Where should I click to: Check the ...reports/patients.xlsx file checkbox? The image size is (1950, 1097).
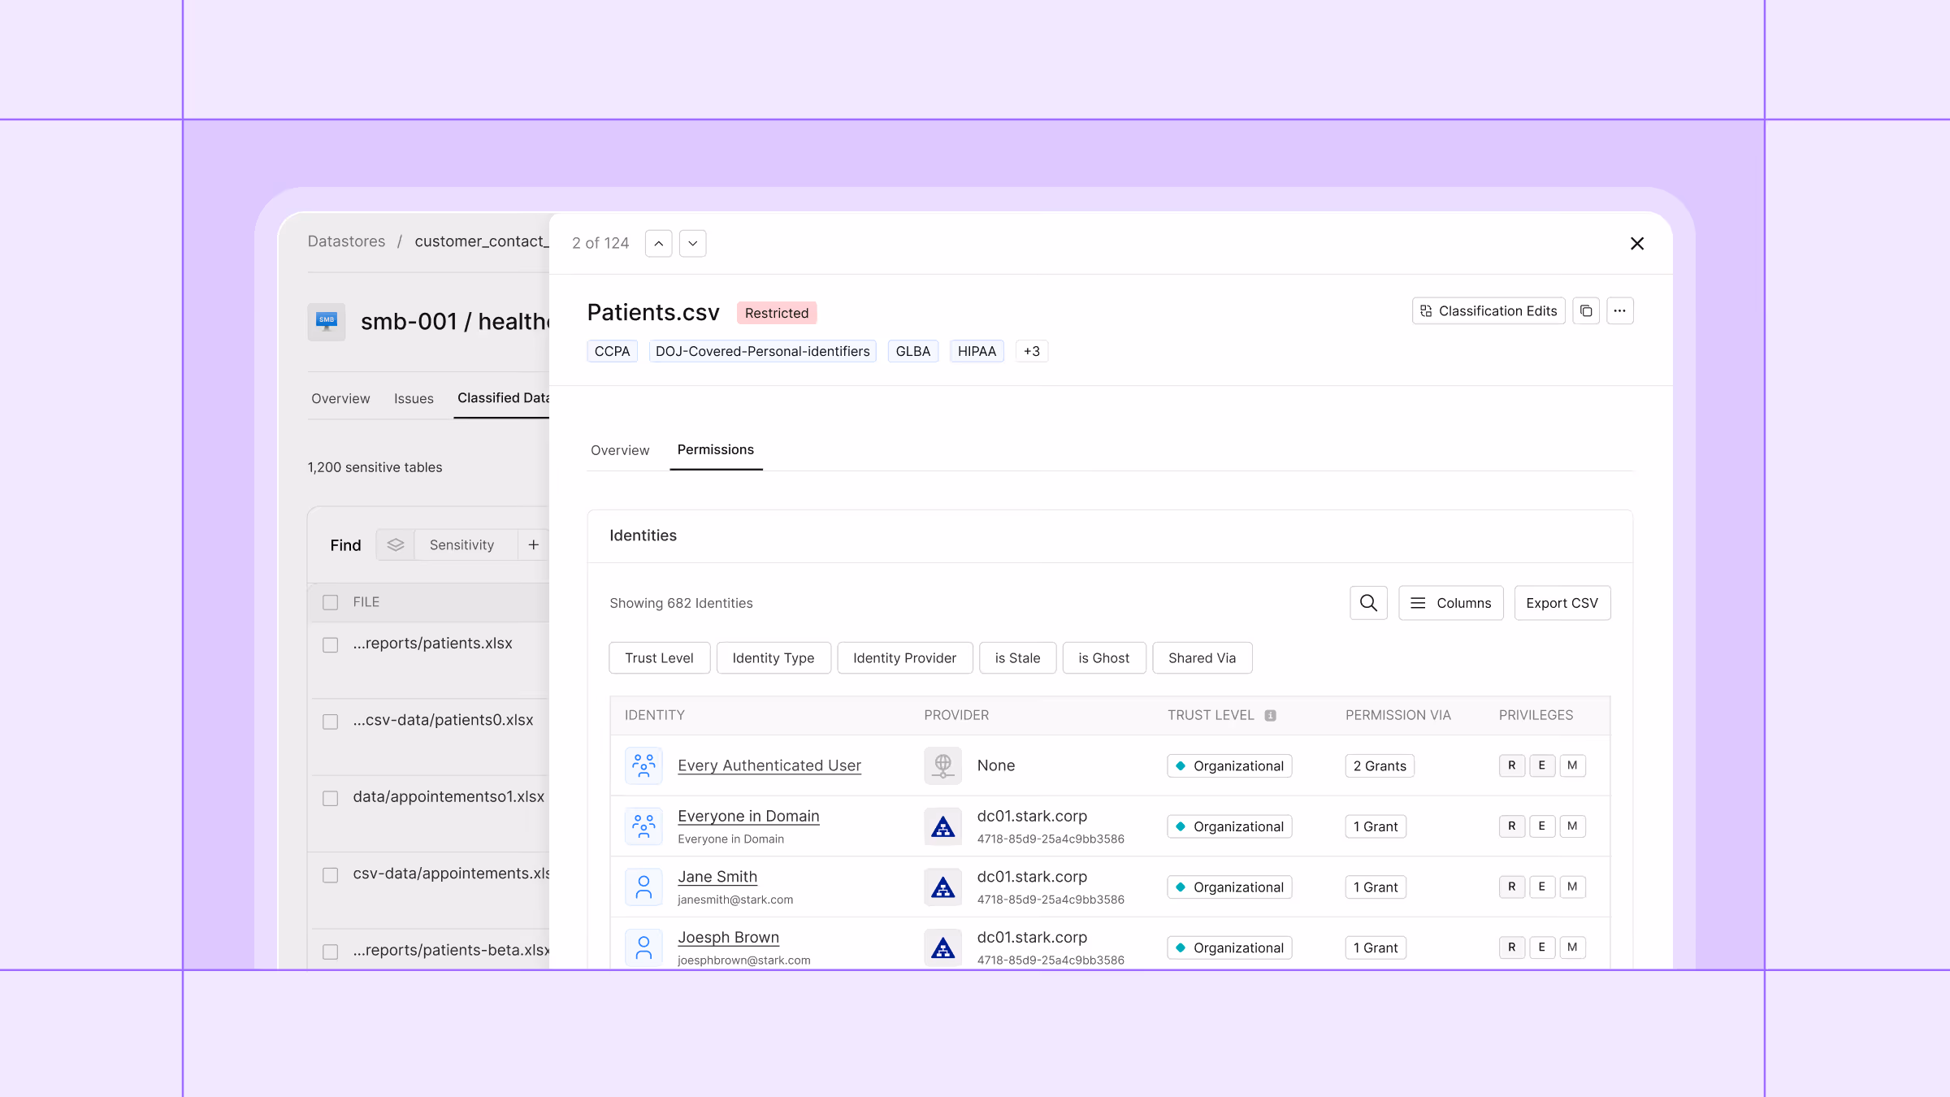click(x=330, y=645)
